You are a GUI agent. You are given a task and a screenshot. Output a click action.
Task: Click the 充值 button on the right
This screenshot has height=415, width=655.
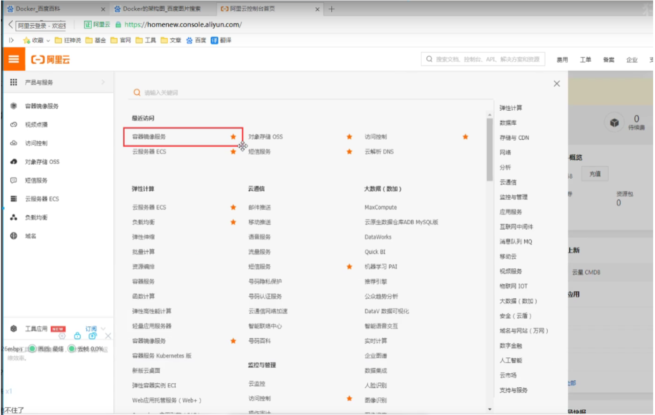point(595,174)
